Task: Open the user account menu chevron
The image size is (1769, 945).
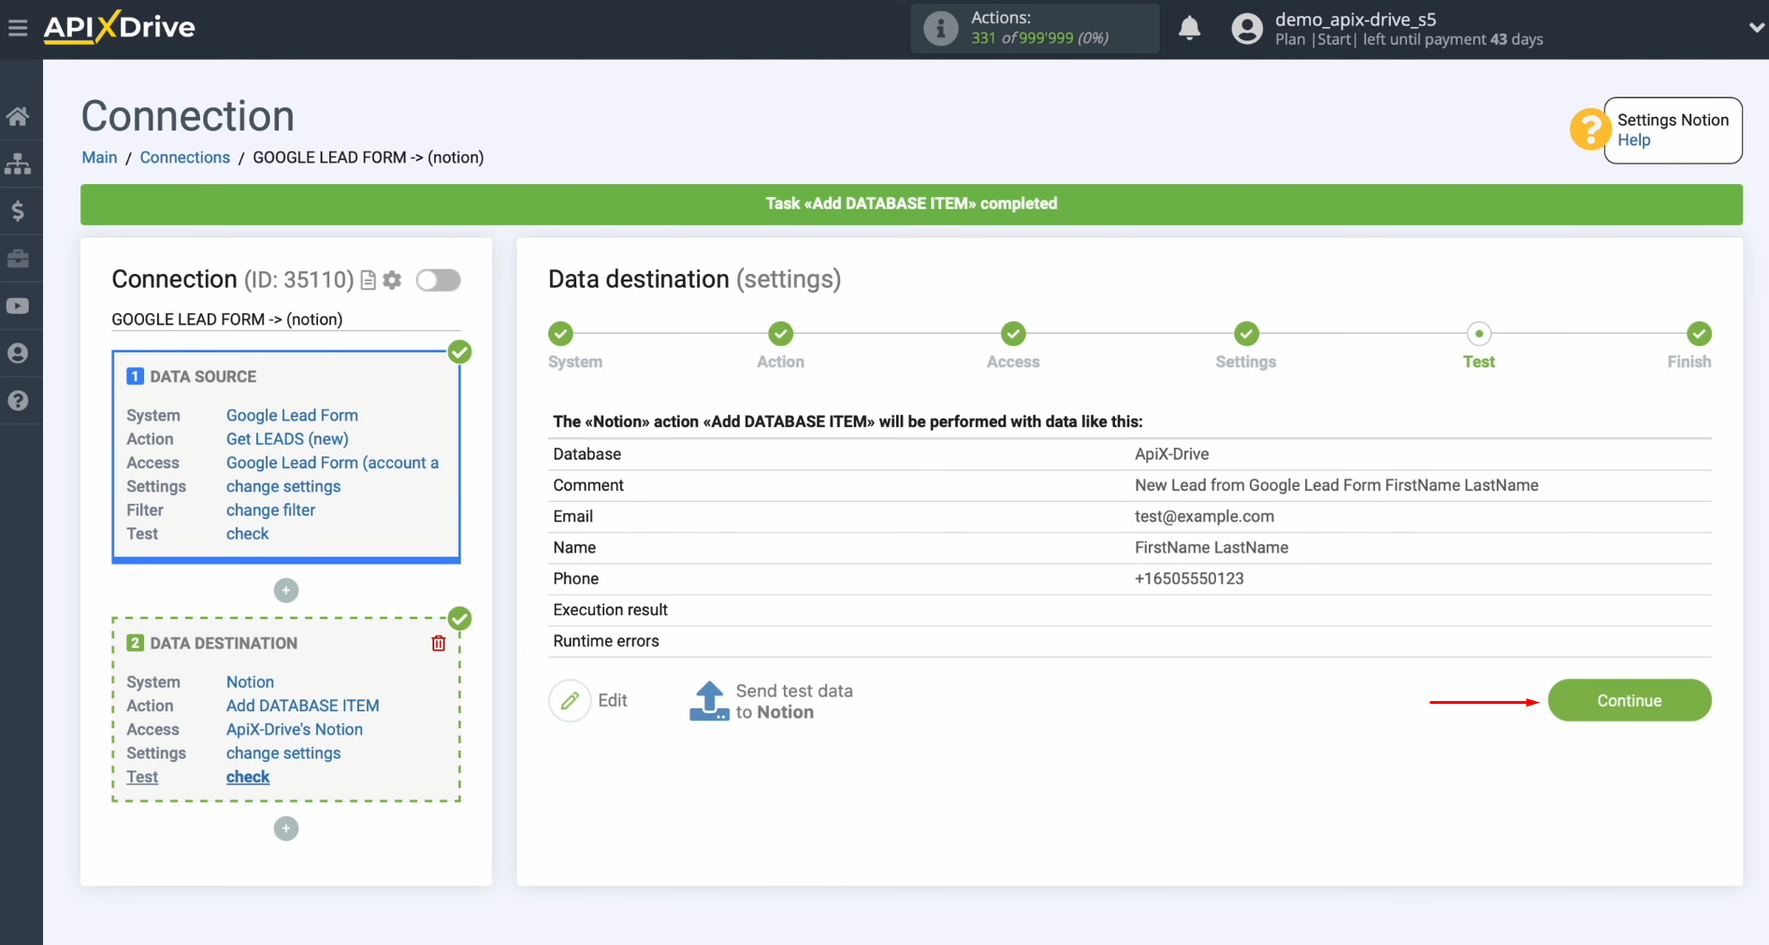Action: click(x=1756, y=28)
